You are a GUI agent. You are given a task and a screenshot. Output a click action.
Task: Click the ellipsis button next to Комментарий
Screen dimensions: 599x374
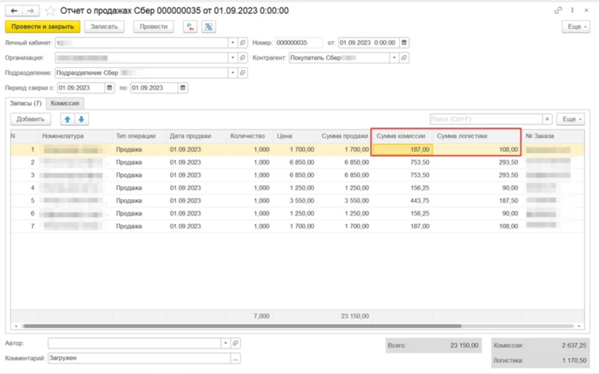(235, 358)
